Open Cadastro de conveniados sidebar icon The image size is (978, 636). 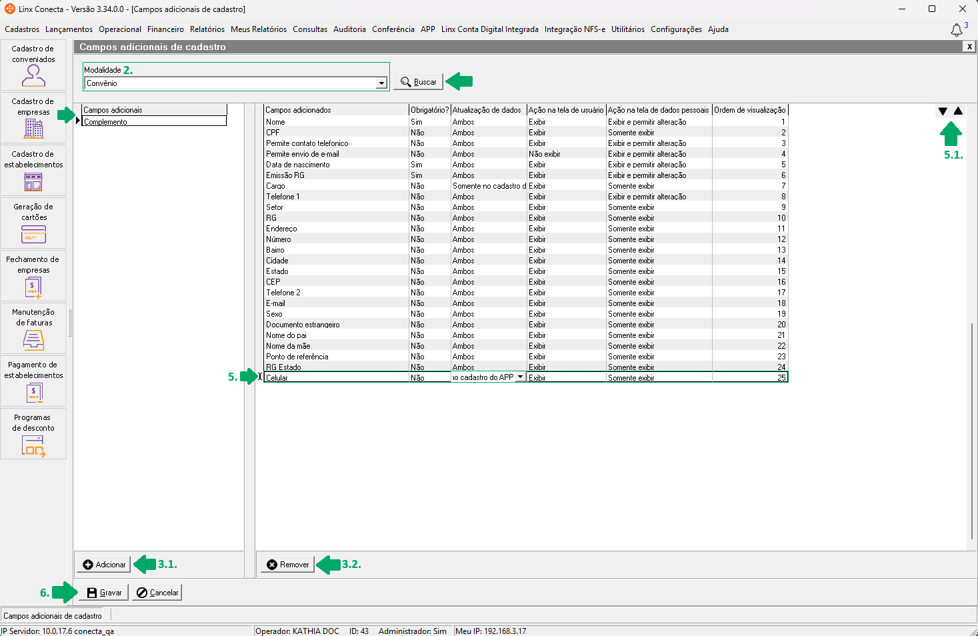pos(33,65)
